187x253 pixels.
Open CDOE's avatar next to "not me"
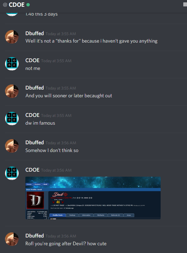(12, 64)
